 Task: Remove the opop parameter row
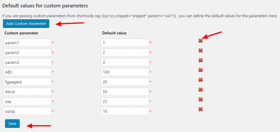[x=201, y=109]
